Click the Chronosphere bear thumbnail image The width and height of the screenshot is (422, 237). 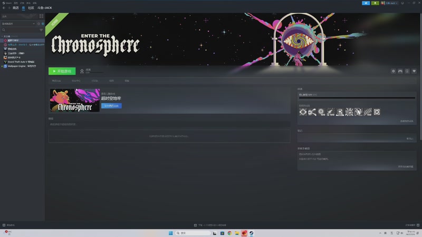coord(75,100)
